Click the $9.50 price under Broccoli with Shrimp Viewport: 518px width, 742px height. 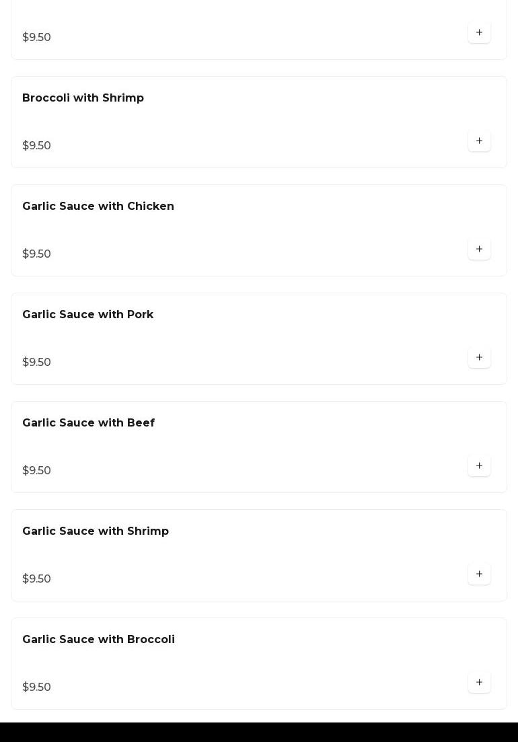tap(36, 146)
